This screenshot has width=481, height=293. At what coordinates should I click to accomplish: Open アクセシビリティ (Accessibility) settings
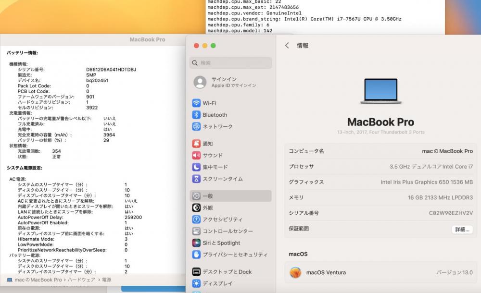coord(230,219)
